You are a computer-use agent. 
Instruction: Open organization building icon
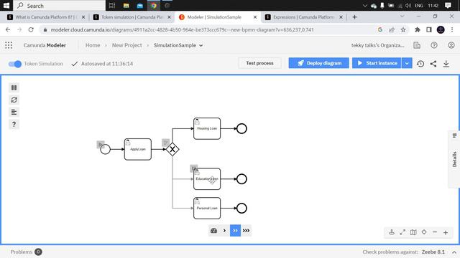point(417,45)
